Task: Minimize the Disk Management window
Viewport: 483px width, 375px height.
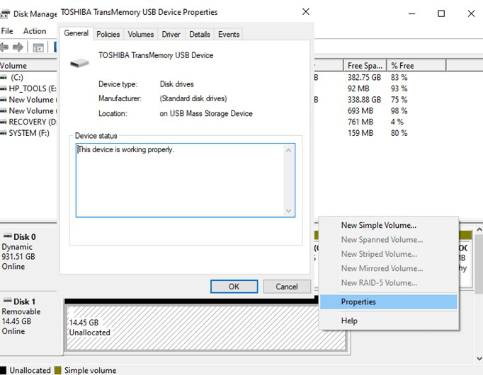Action: [412, 13]
